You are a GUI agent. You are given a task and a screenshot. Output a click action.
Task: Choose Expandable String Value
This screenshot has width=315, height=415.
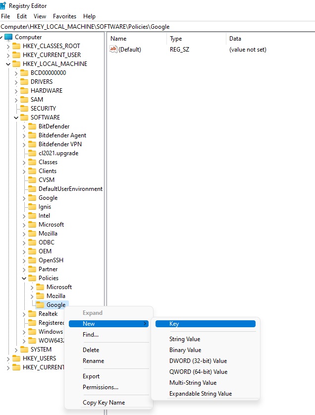click(206, 394)
